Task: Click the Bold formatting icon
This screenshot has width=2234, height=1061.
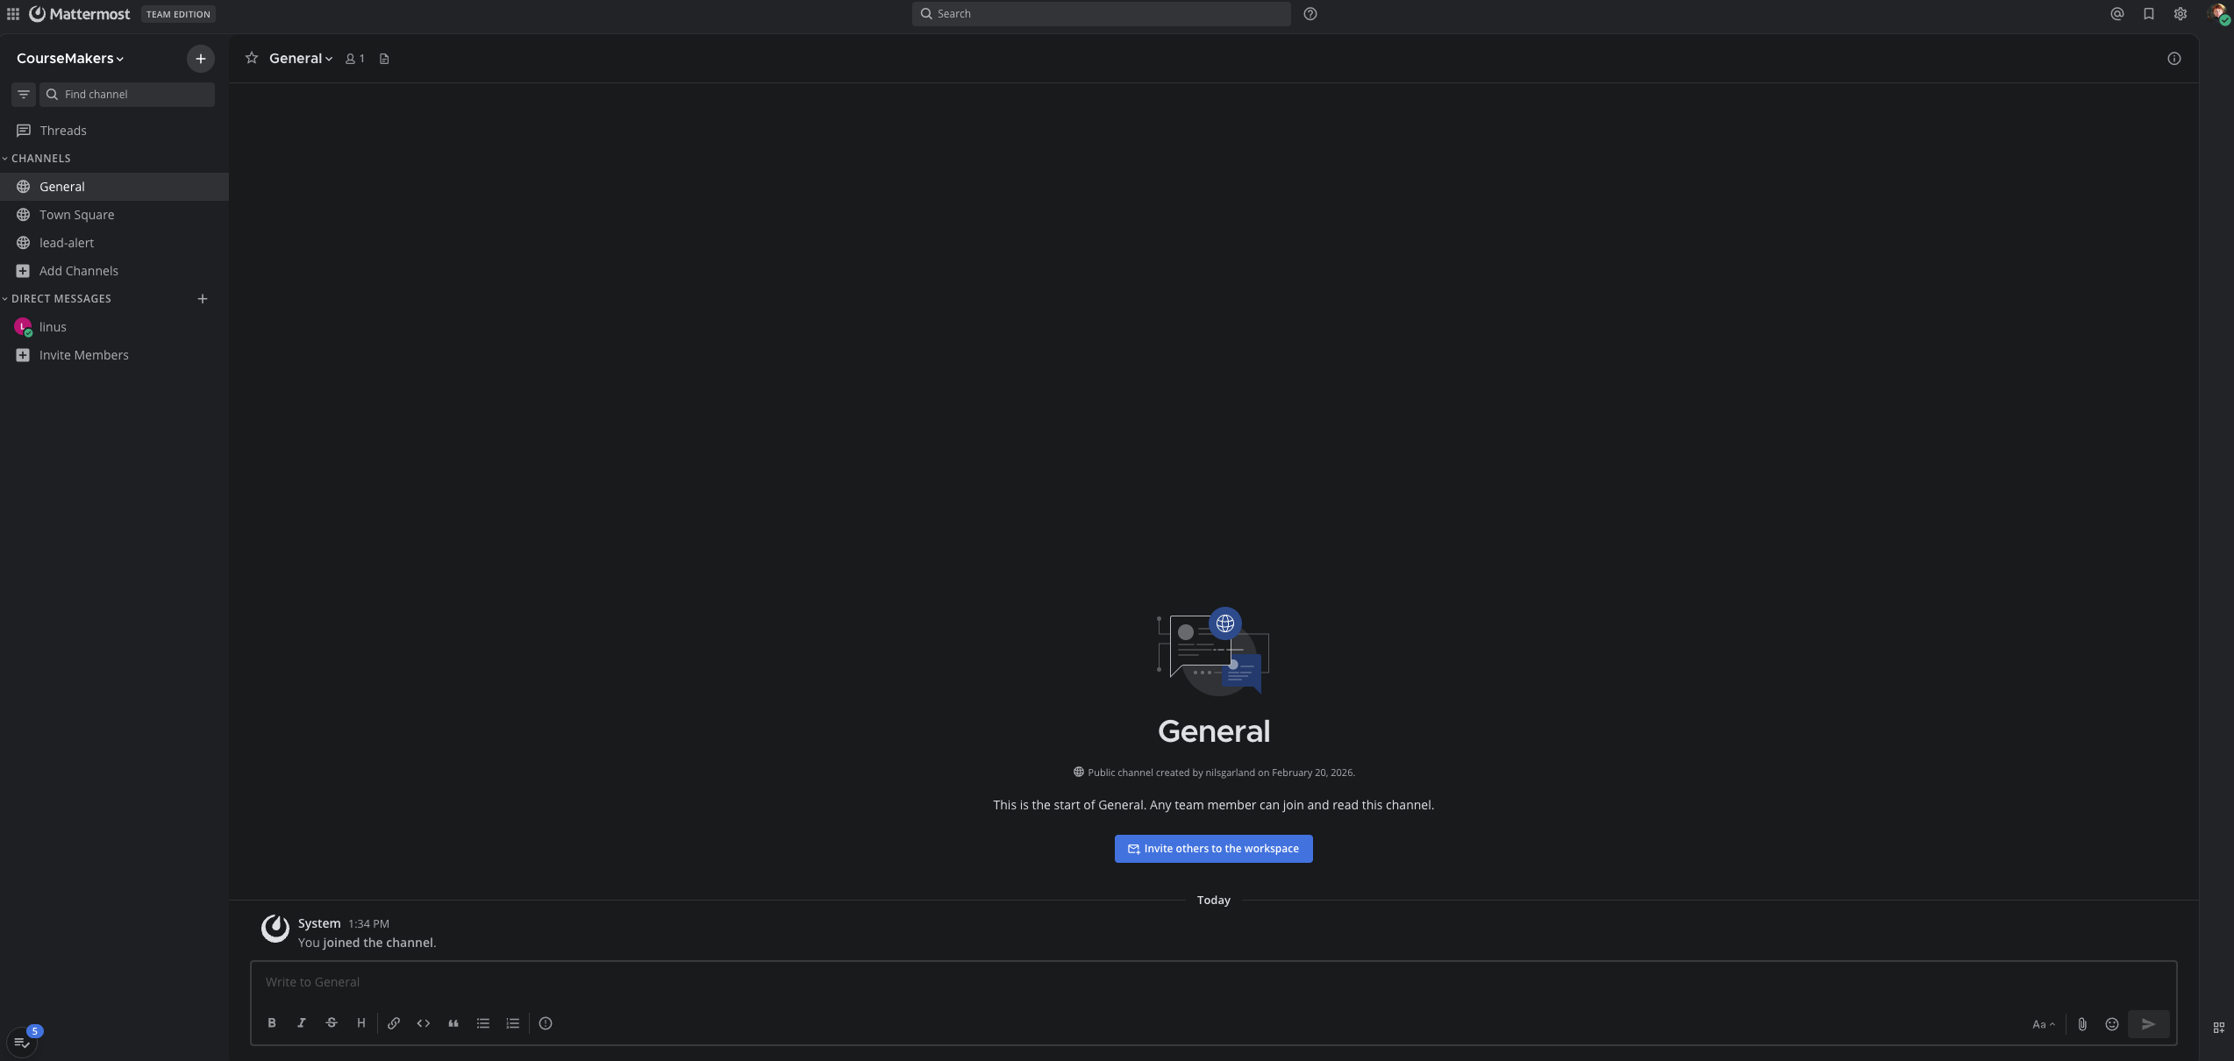Action: pyautogui.click(x=272, y=1023)
